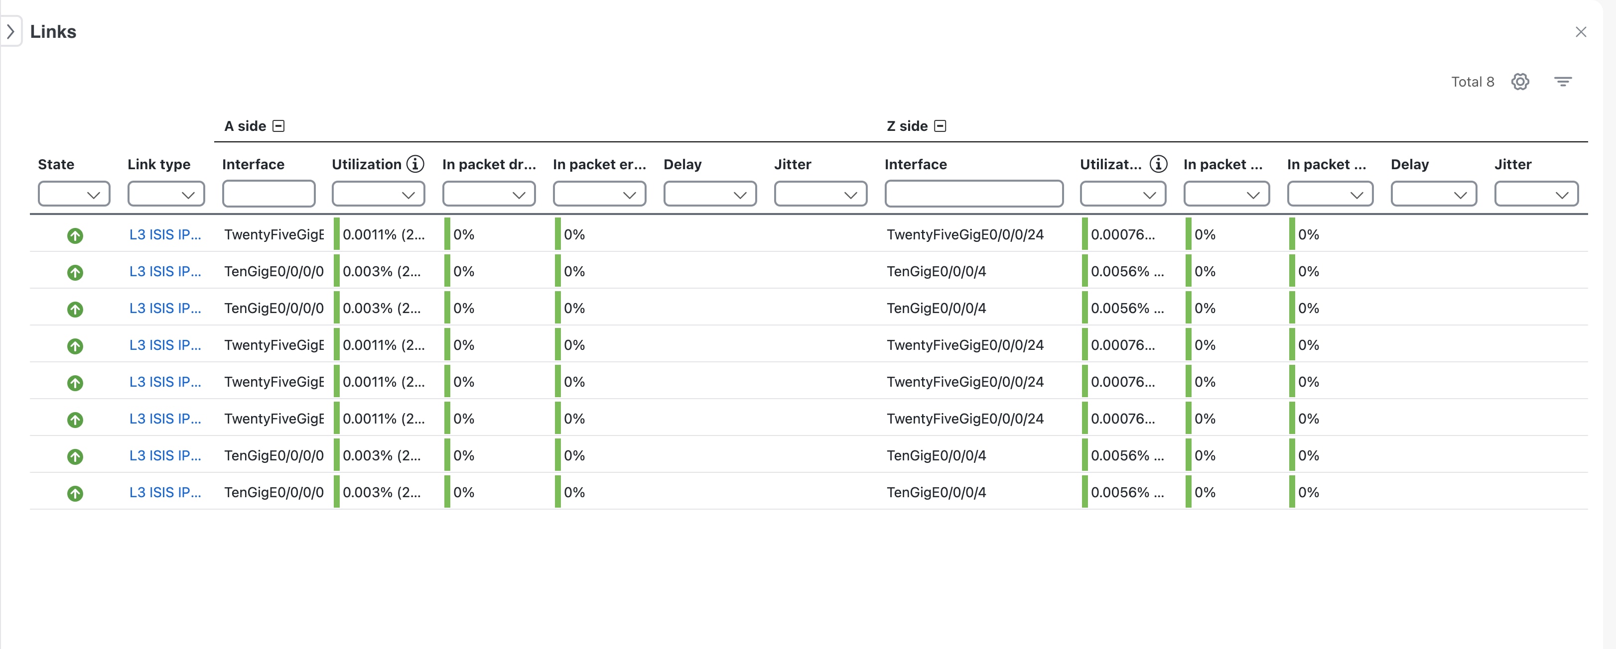Image resolution: width=1616 pixels, height=649 pixels.
Task: Click the Total 8 count label
Action: [1473, 82]
